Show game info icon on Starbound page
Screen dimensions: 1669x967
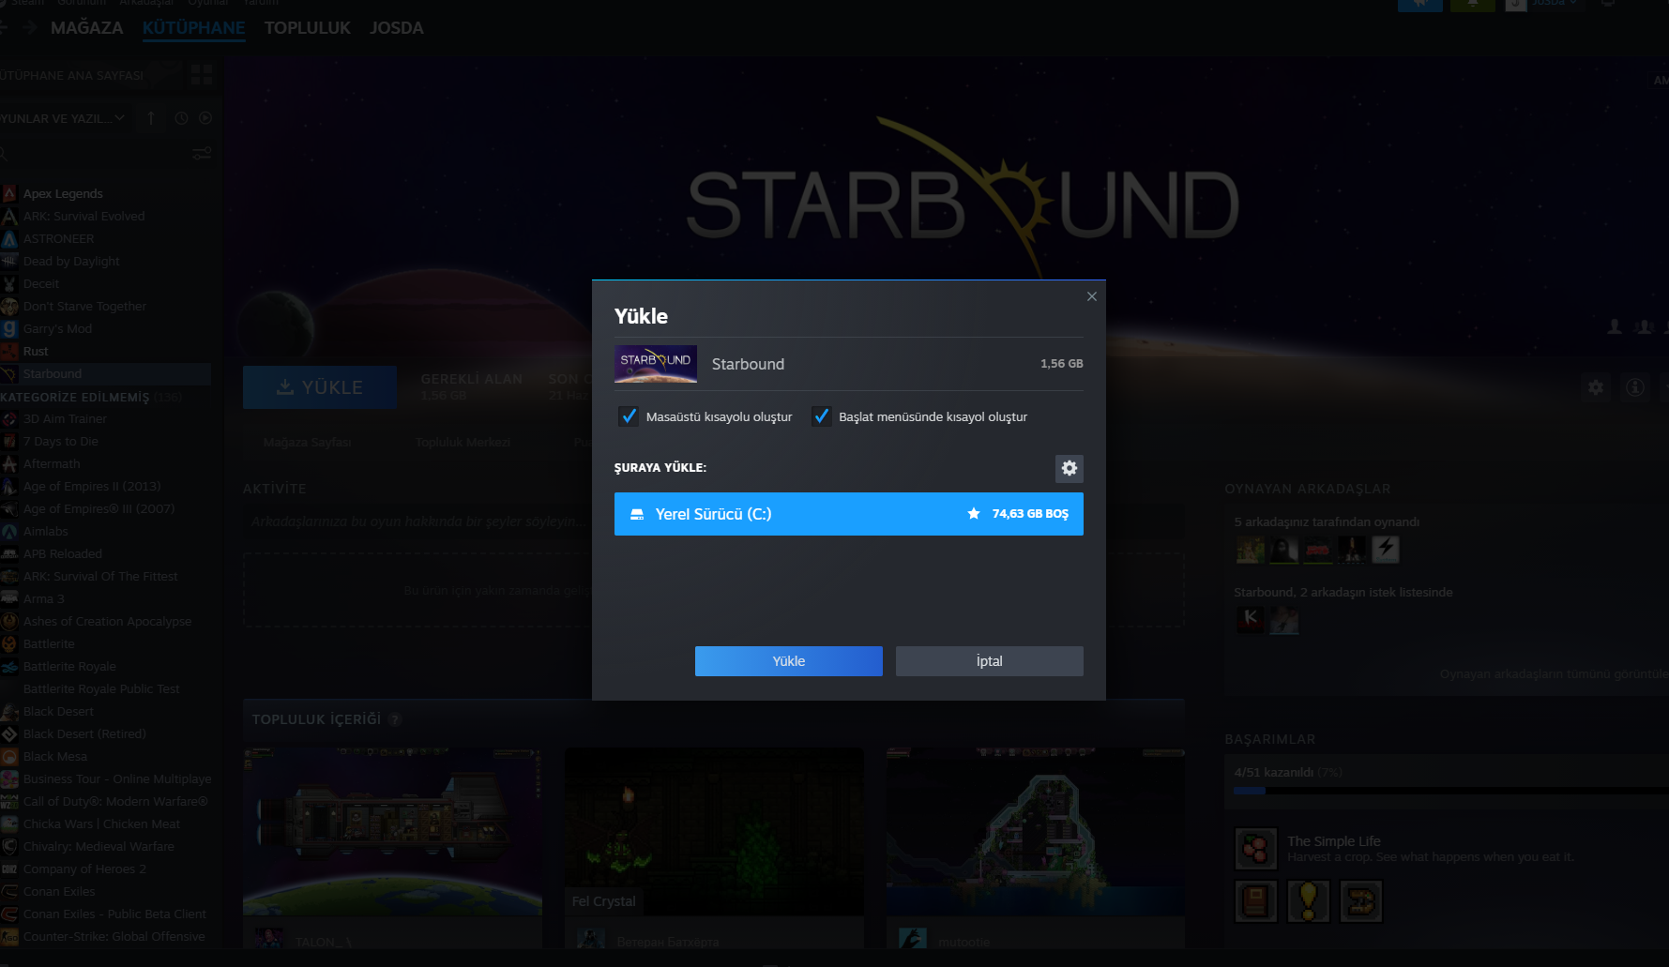click(1634, 386)
